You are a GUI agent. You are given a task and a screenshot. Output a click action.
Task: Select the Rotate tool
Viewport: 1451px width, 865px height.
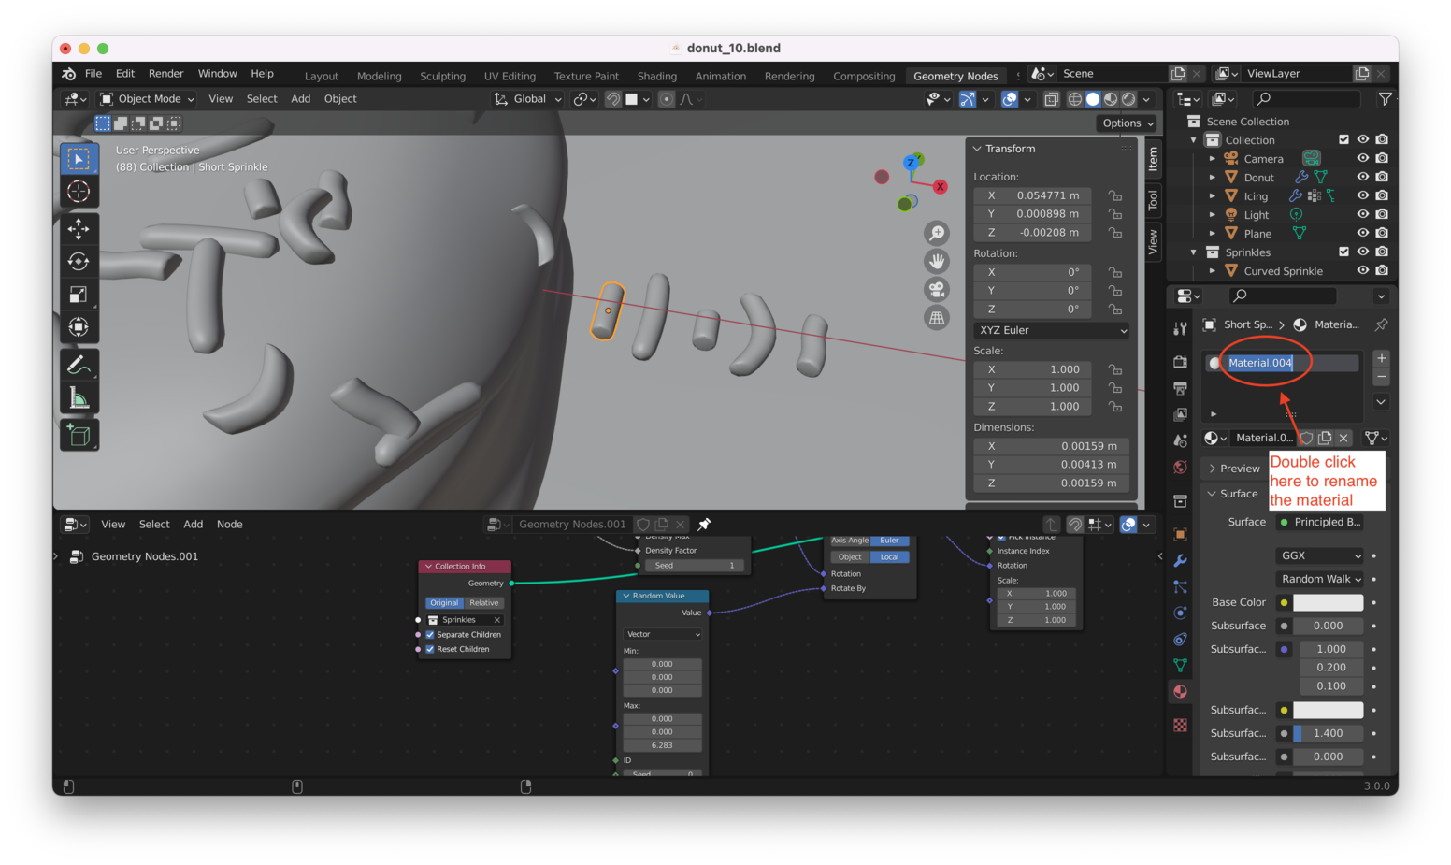[79, 262]
